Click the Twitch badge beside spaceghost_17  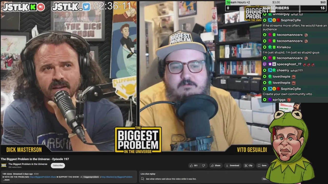click(x=265, y=64)
